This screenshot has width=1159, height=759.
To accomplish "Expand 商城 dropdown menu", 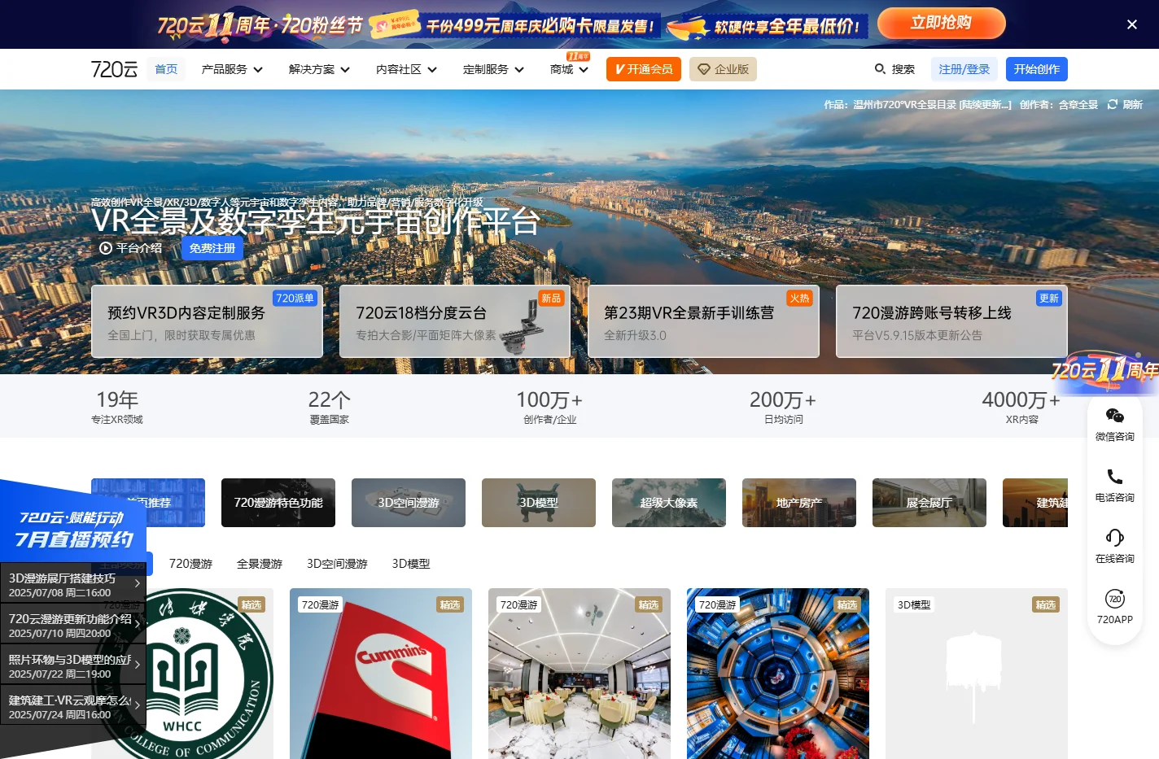I will coord(569,69).
